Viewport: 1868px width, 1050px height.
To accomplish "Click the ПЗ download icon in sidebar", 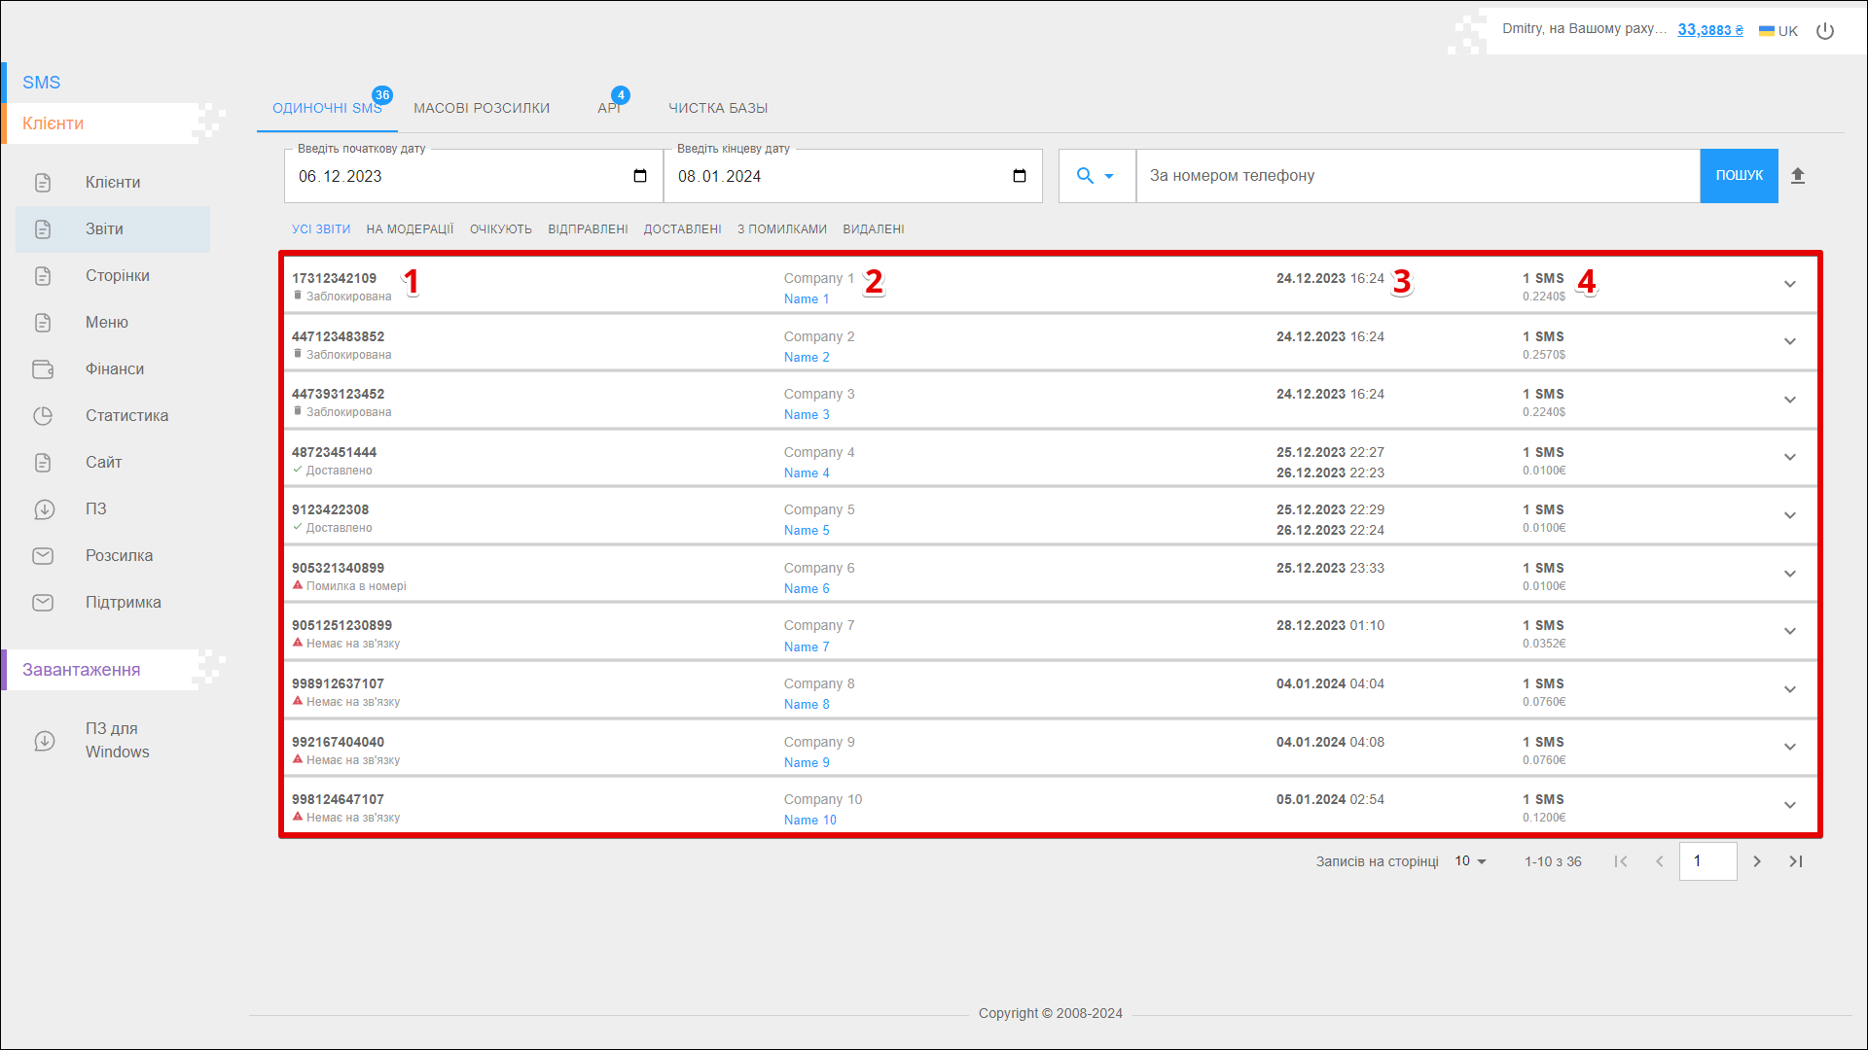I will pyautogui.click(x=43, y=509).
